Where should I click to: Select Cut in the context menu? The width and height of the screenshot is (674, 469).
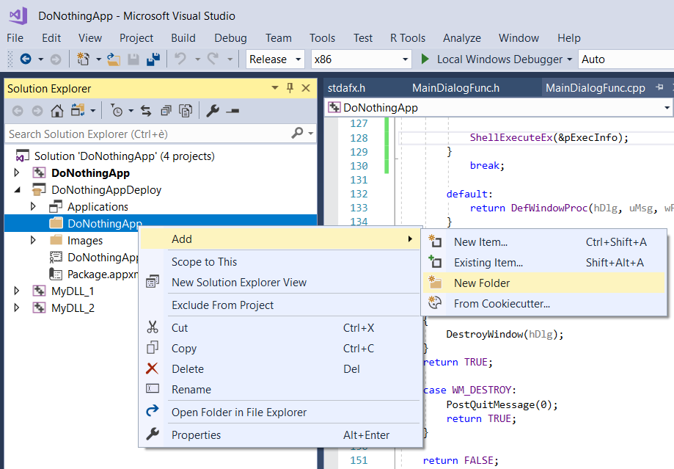click(x=280, y=328)
